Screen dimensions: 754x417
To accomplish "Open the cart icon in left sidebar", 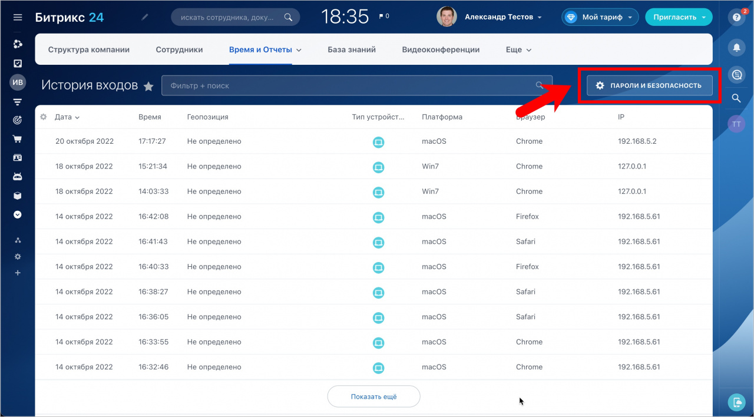I will tap(18, 139).
